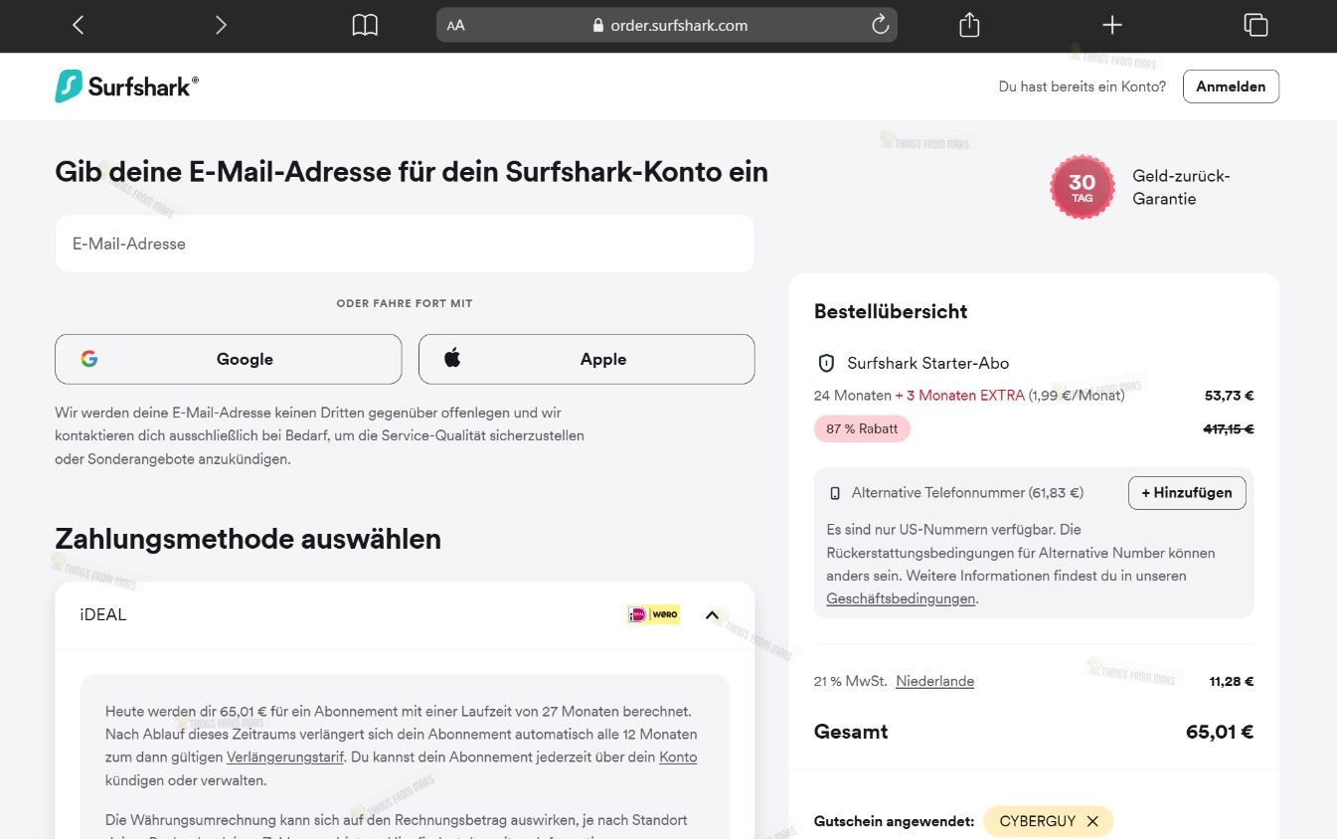The height and width of the screenshot is (839, 1337).
Task: Reload the page with refresh icon
Action: pos(880,25)
